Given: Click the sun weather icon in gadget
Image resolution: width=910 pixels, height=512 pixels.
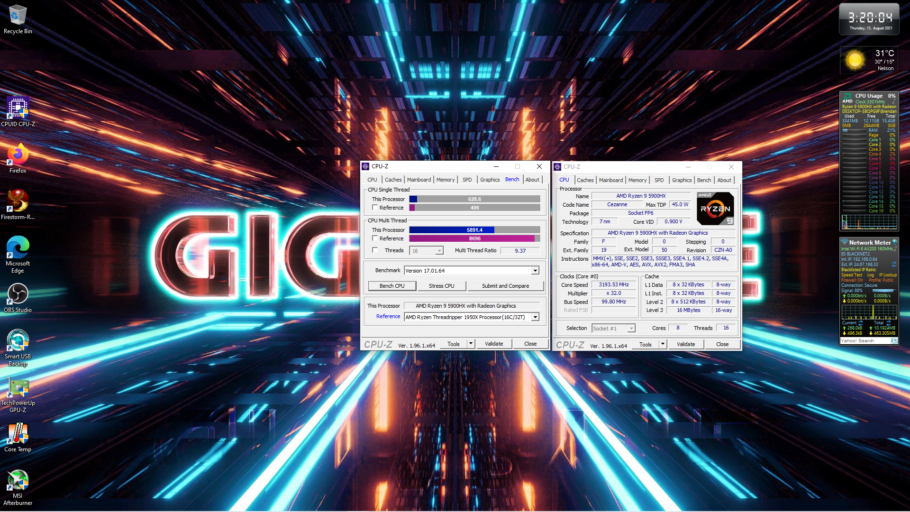Looking at the screenshot, I should coord(855,60).
